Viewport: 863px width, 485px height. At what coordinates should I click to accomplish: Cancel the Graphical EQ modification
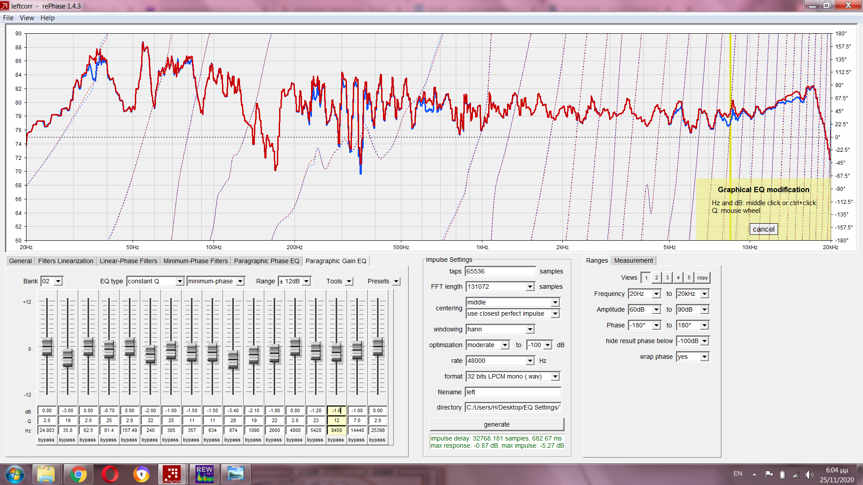click(763, 229)
